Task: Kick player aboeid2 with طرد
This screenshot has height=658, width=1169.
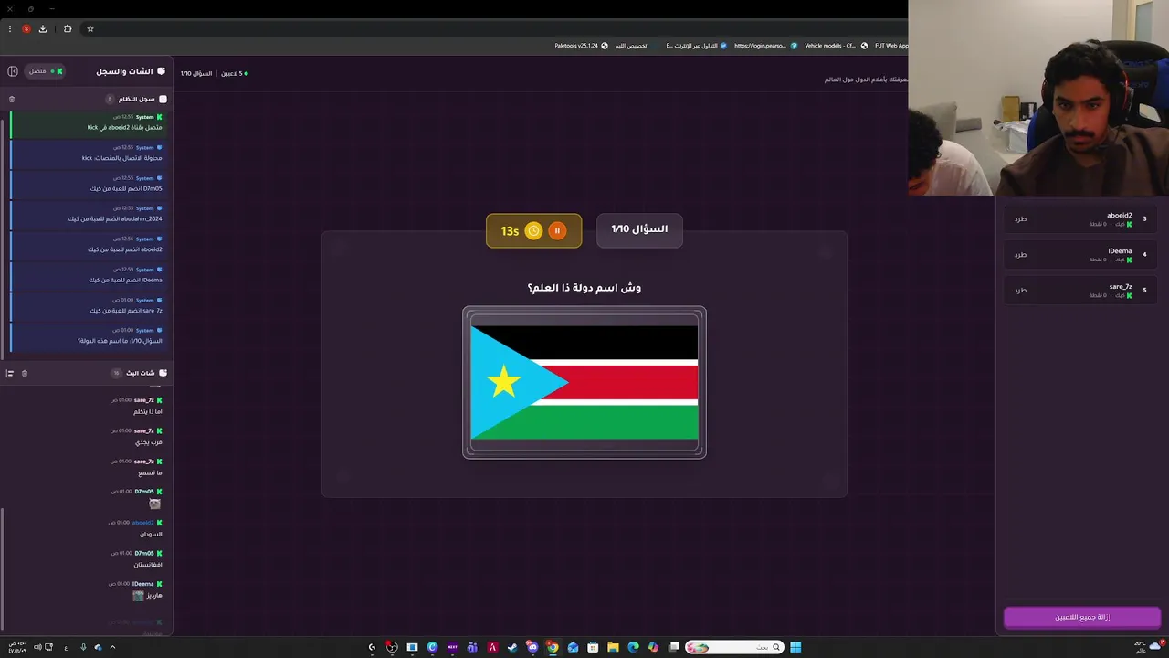Action: point(1021,219)
